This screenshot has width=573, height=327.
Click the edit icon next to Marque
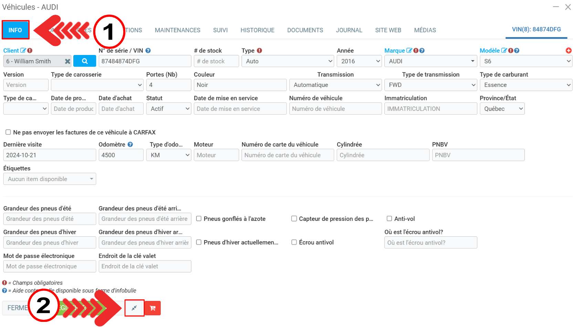(x=409, y=50)
